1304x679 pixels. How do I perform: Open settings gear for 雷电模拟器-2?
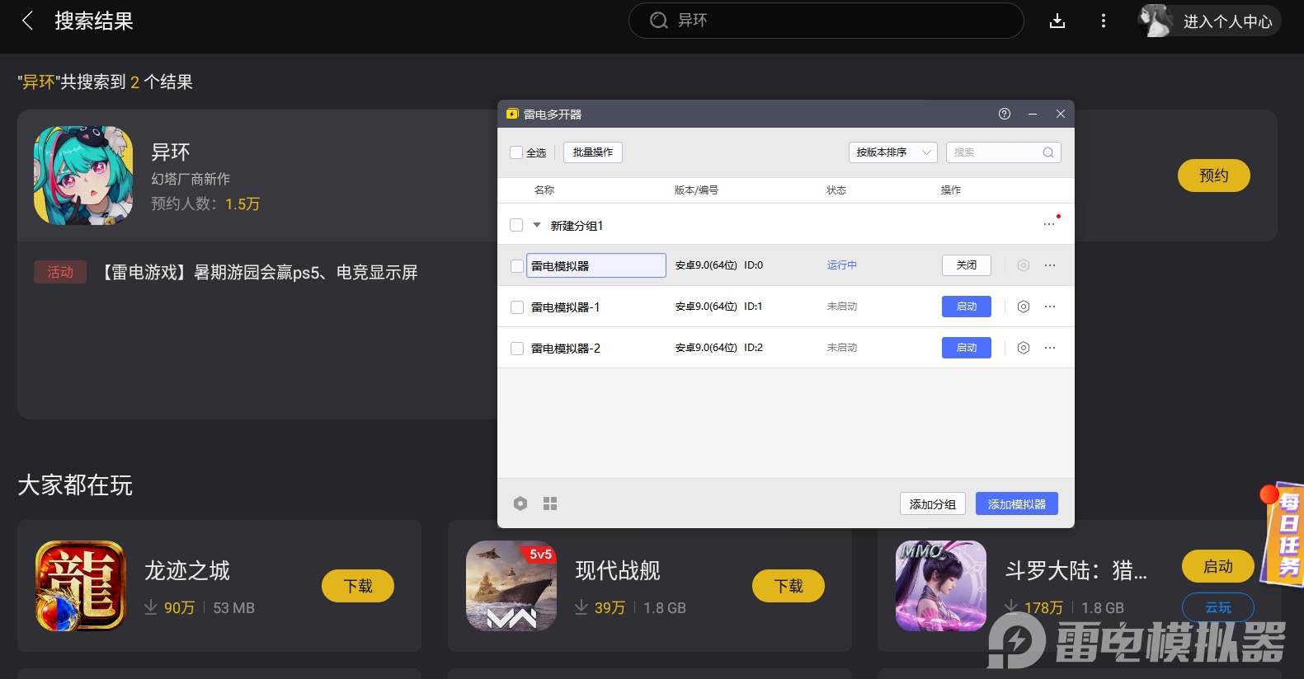1023,348
